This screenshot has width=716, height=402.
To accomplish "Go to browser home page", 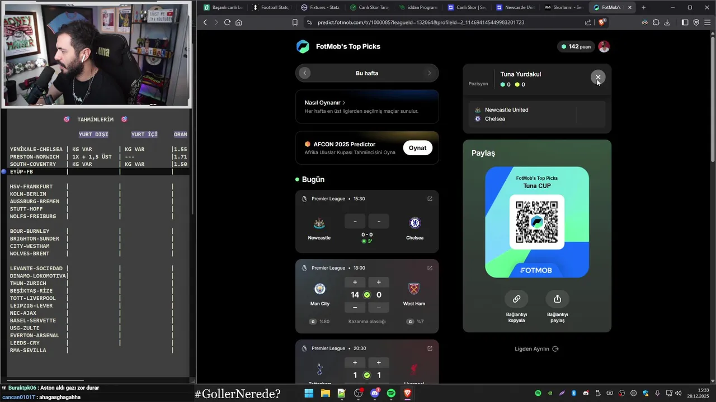I will (x=239, y=22).
